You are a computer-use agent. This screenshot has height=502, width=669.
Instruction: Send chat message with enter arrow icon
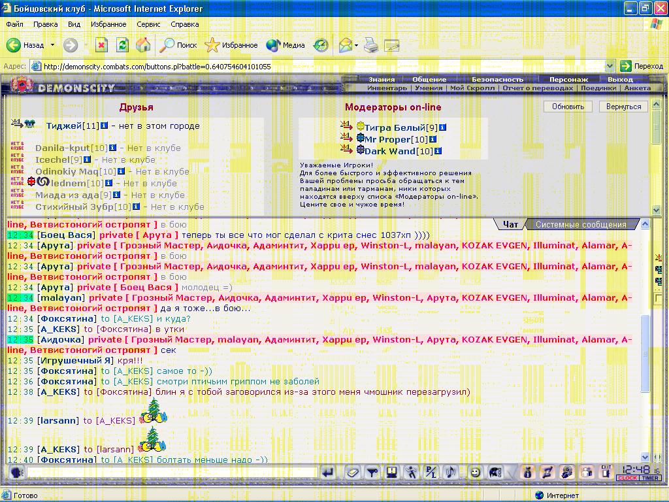pos(328,472)
